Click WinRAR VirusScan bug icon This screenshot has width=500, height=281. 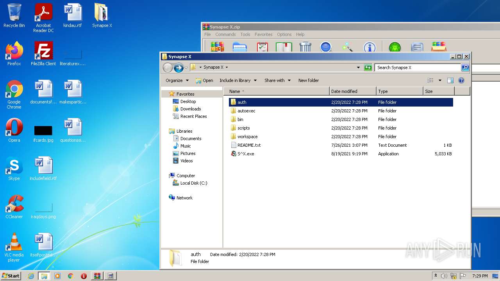[x=395, y=47]
